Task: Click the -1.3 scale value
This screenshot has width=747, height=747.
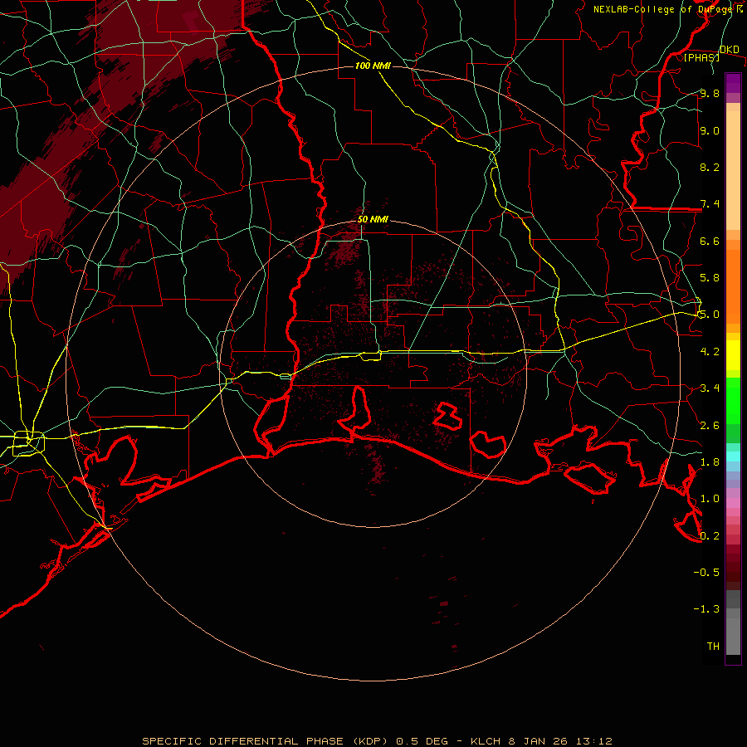Action: tap(706, 609)
